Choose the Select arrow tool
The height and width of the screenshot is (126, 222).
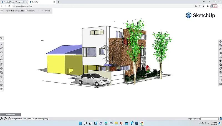pos(2,44)
